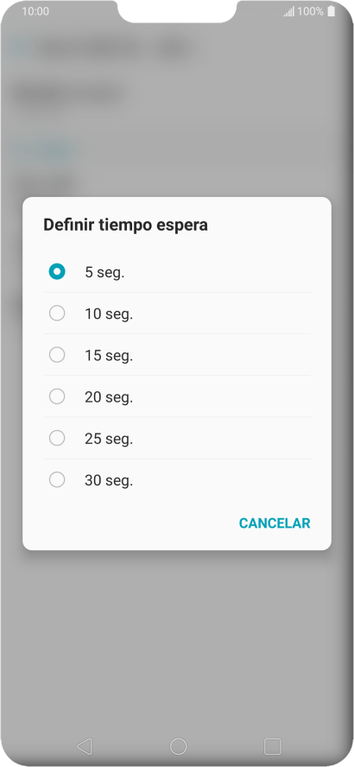This screenshot has width=354, height=767.
Task: Tap the signal strength bars icon
Action: pyautogui.click(x=289, y=12)
